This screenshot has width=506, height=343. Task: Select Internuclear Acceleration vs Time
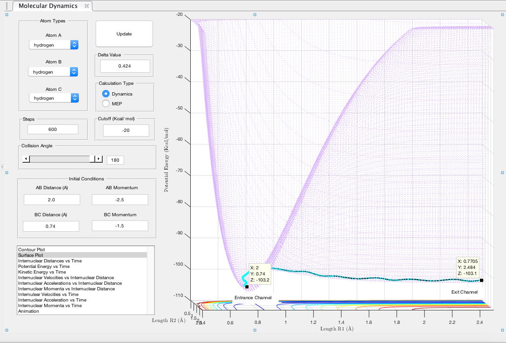(x=82, y=300)
